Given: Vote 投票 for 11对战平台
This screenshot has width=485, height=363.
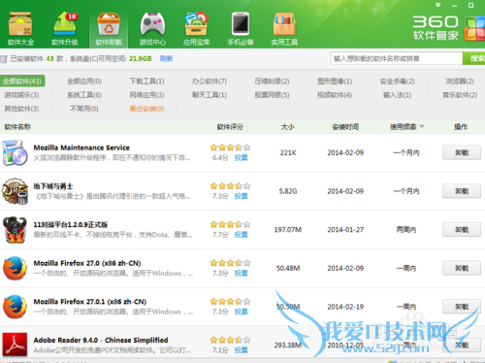Looking at the screenshot, I should 241,235.
